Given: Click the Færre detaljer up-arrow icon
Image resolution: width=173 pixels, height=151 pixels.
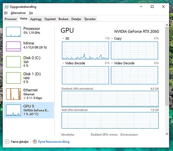Looking at the screenshot, I should coord(7,141).
